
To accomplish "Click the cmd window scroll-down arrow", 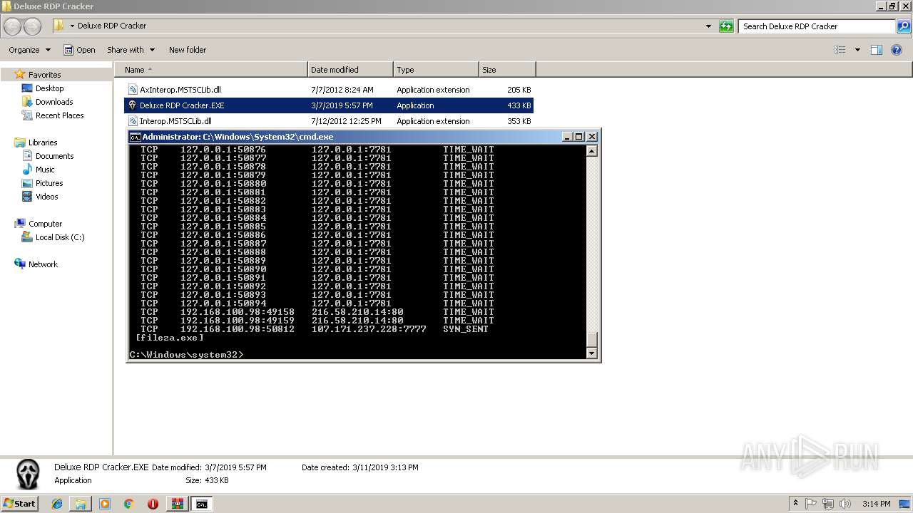I will (x=591, y=353).
